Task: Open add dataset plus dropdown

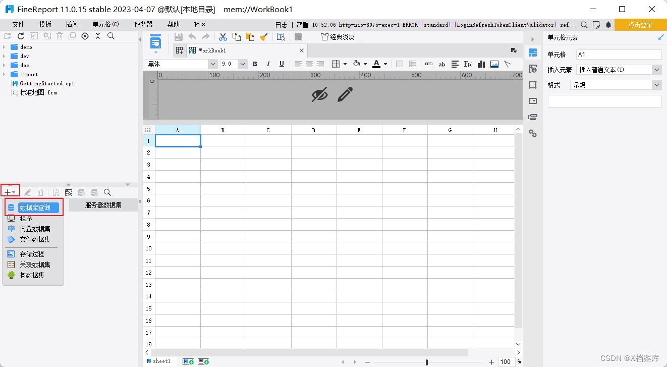Action: pos(10,192)
